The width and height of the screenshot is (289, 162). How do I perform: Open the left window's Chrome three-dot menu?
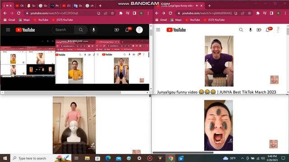[148, 13]
